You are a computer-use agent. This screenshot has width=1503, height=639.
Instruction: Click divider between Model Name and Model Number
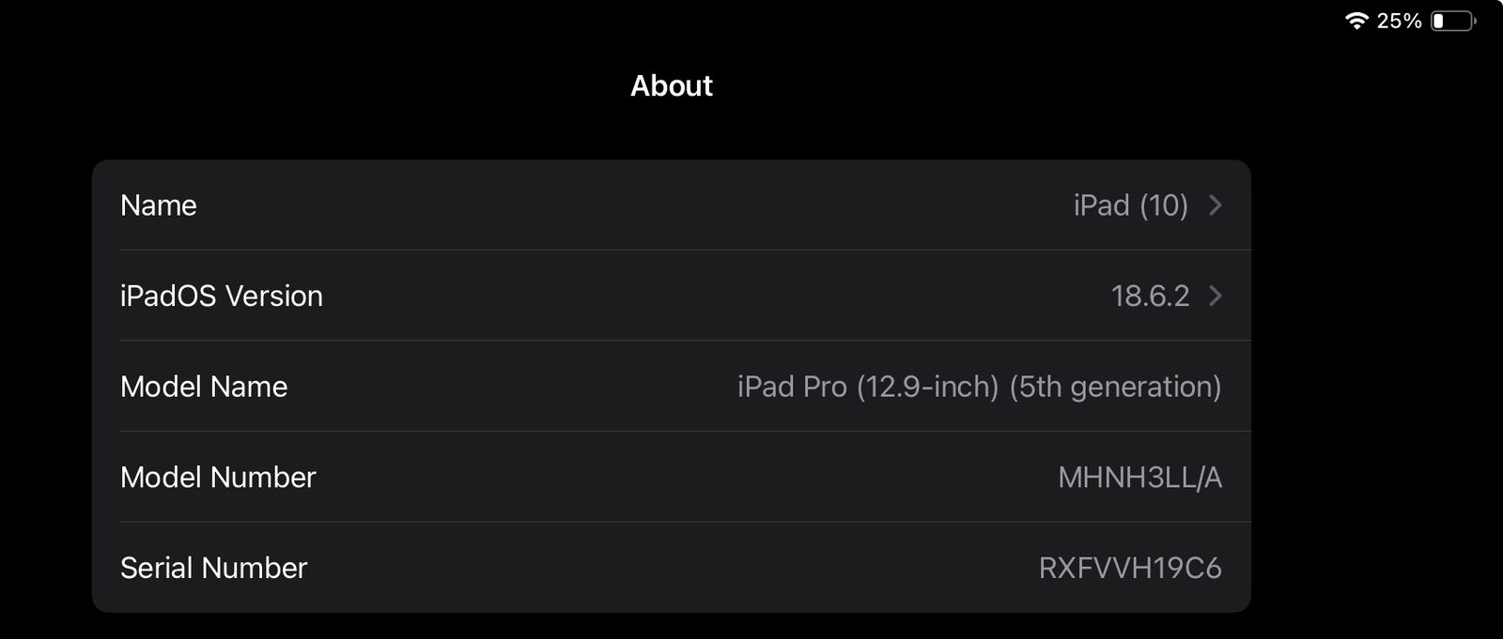coord(685,432)
